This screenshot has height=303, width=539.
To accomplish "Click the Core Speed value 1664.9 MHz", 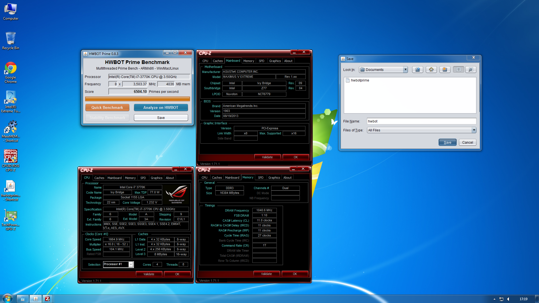I will click(117, 239).
